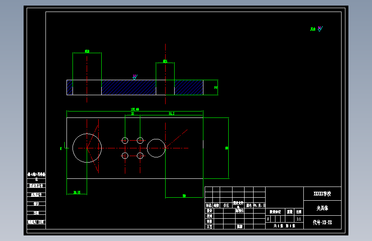Click the diameter dimension above the left bore
Viewport: 372px width, 241px height.
tap(87, 51)
